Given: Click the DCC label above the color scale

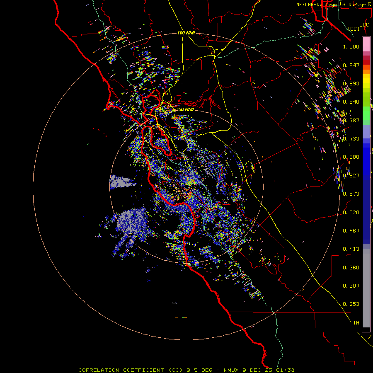Looking at the screenshot, I should (x=364, y=25).
